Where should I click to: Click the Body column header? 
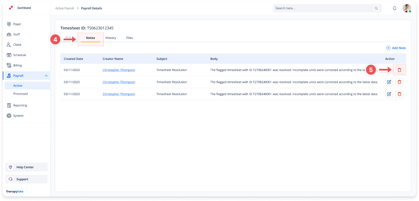tap(214, 59)
